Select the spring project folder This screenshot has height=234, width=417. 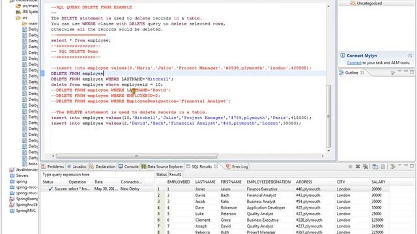(18, 181)
